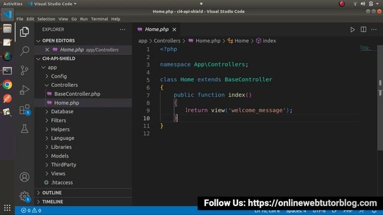Open the File menu
The height and width of the screenshot is (215, 383).
pyautogui.click(x=20, y=19)
